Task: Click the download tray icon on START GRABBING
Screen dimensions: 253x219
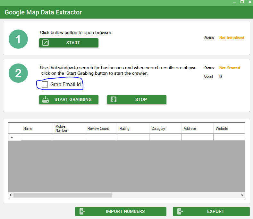Action: pyautogui.click(x=46, y=99)
